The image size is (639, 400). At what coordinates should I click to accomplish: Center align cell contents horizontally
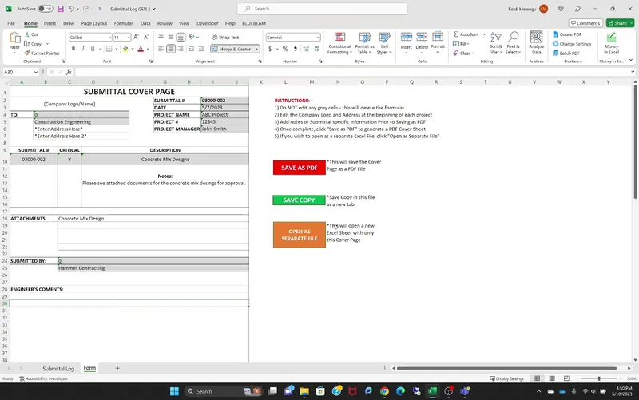(171, 49)
